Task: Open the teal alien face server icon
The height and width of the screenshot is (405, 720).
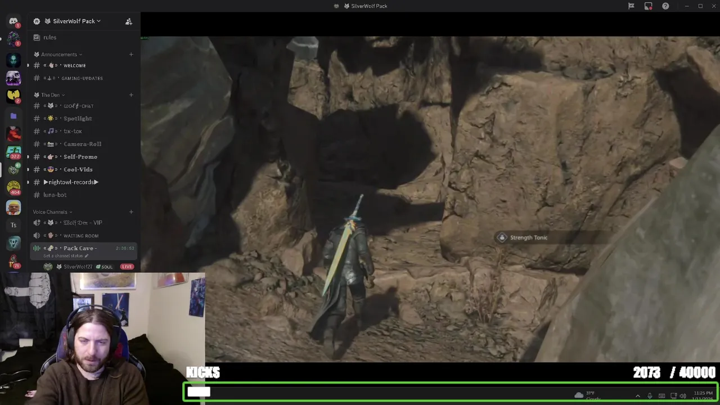Action: (13, 59)
